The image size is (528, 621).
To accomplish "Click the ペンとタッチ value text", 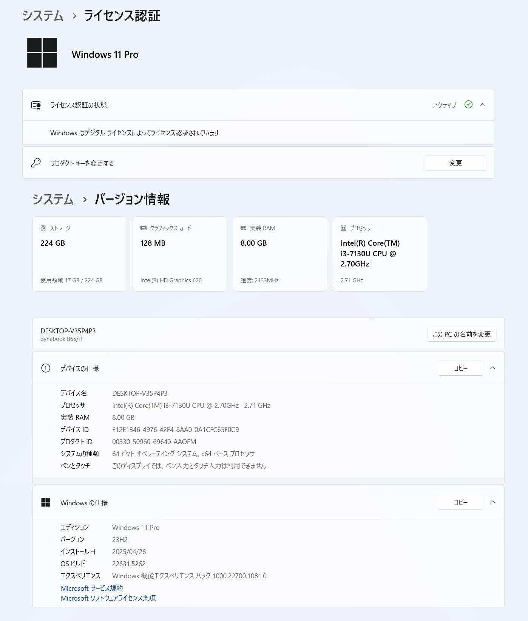I will tap(189, 466).
